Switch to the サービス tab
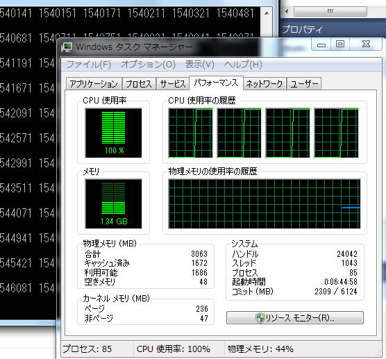 coord(172,84)
